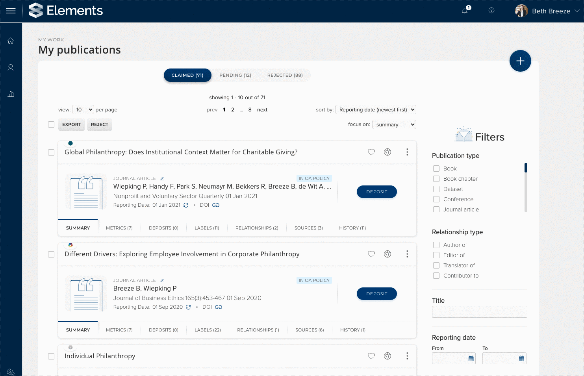
Task: Open the reporting bar chart sidebar icon
Action: pos(11,94)
